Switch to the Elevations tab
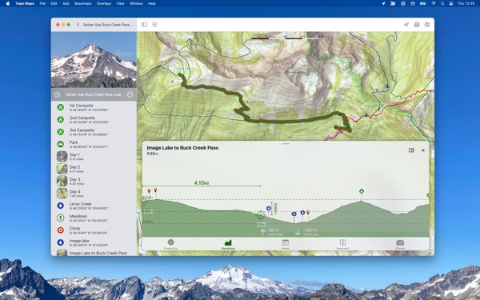This screenshot has width=480, height=300. coord(228,244)
